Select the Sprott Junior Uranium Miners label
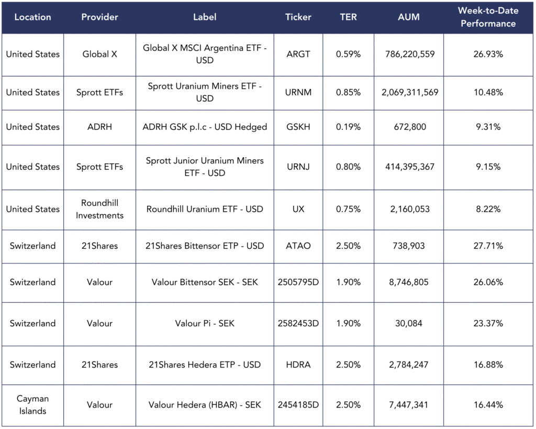 (205, 167)
